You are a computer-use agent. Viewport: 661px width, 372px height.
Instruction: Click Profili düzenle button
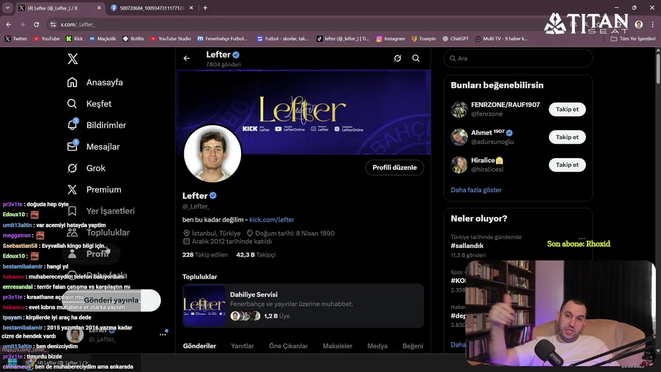point(395,167)
